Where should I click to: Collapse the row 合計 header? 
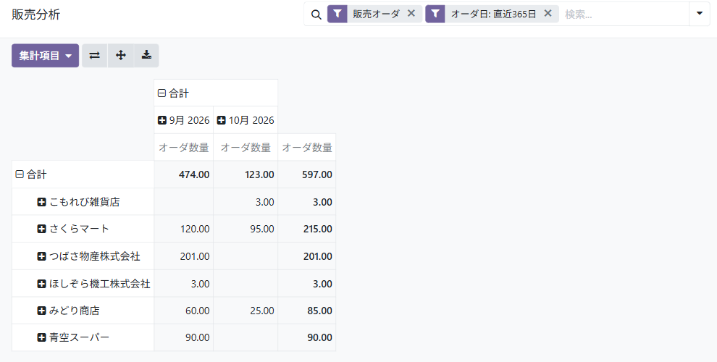click(x=83, y=174)
